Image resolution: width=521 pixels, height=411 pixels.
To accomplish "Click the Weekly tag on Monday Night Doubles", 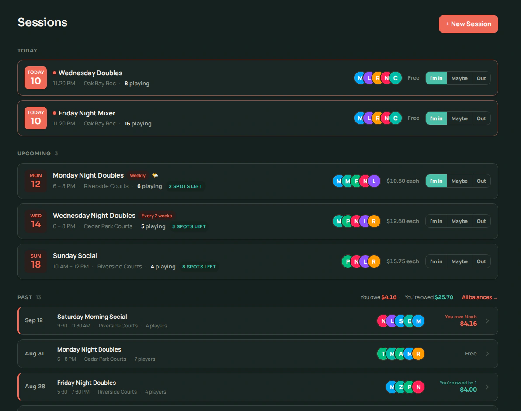I will click(138, 175).
